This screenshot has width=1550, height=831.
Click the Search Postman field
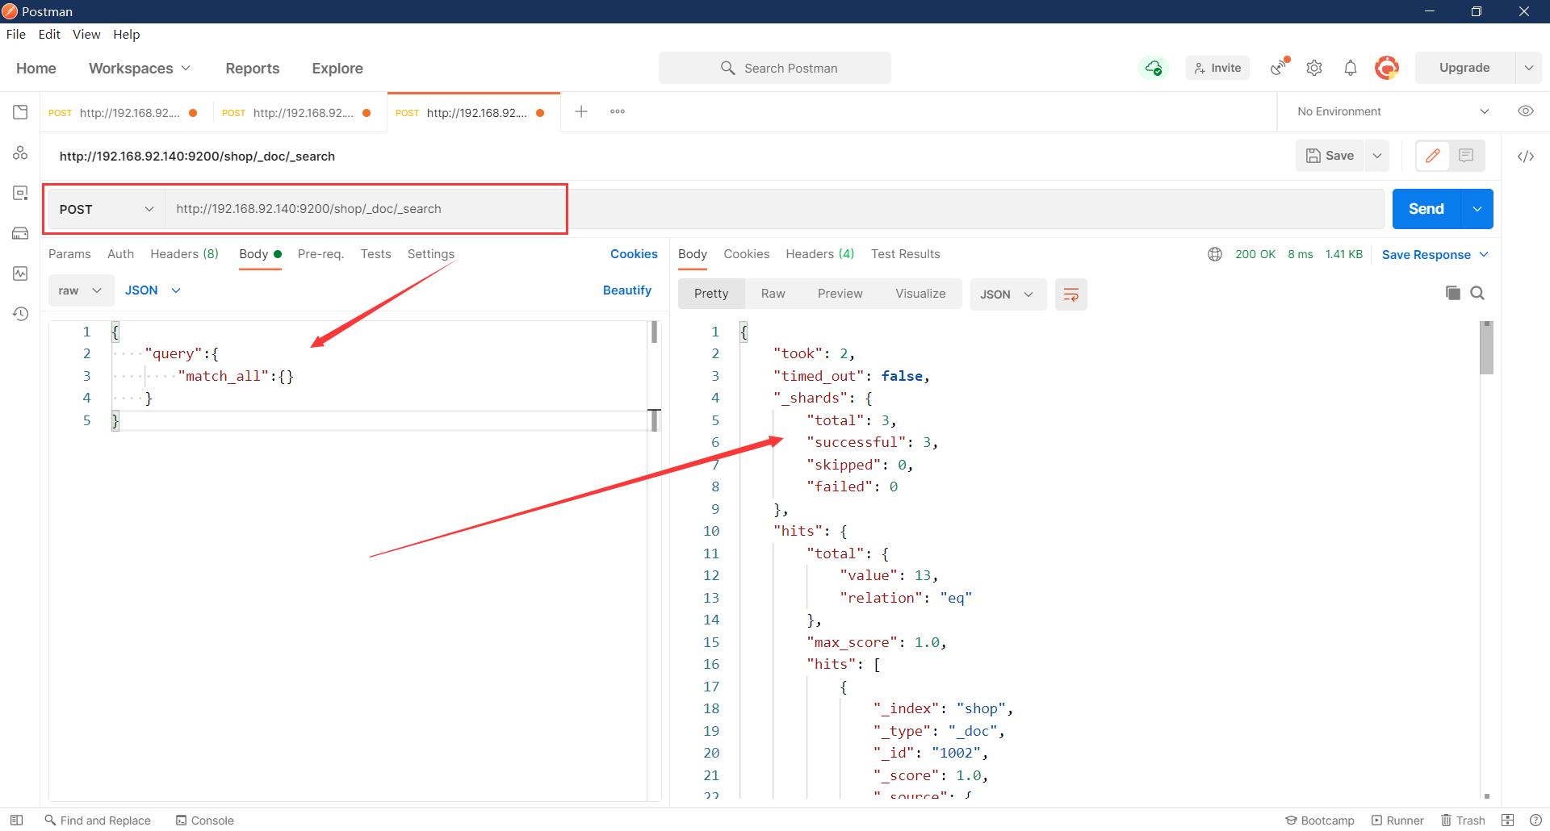(x=775, y=68)
